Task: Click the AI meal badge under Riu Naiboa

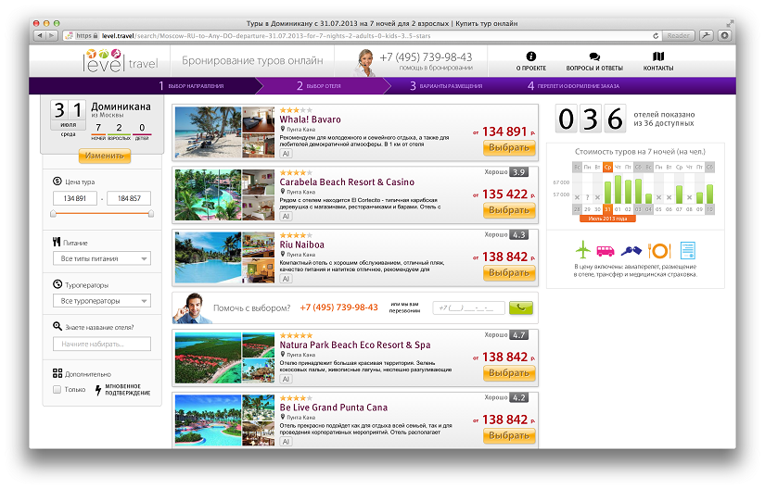Action: point(286,279)
